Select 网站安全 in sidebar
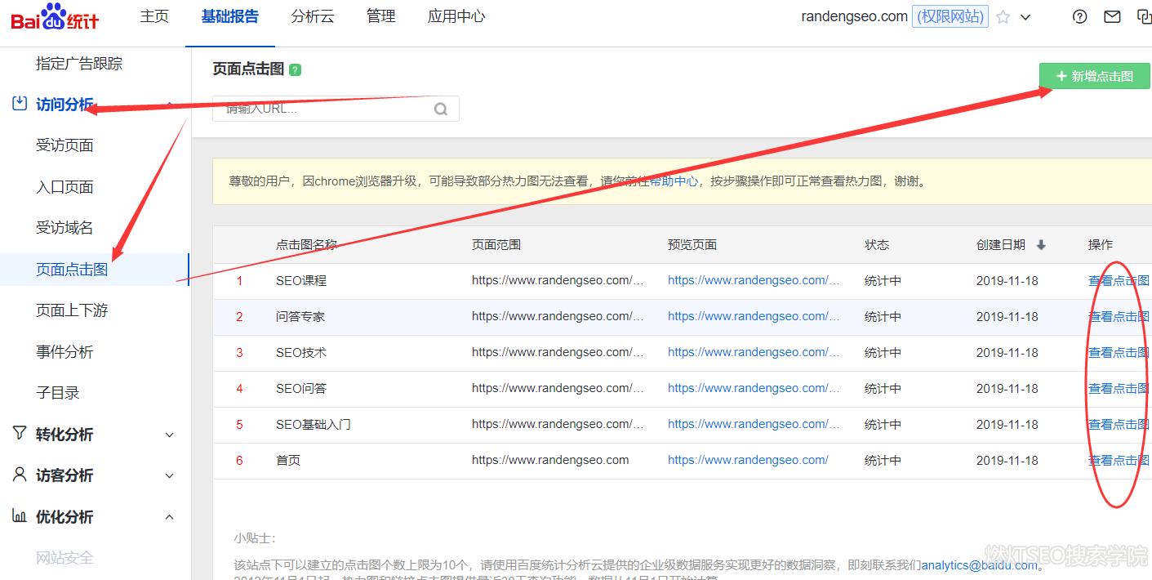This screenshot has height=580, width=1152. (64, 558)
